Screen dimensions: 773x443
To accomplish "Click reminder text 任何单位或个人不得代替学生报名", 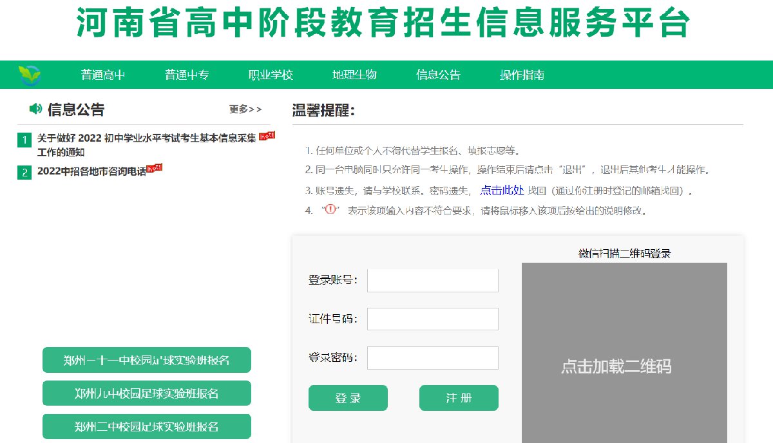I will (x=412, y=151).
